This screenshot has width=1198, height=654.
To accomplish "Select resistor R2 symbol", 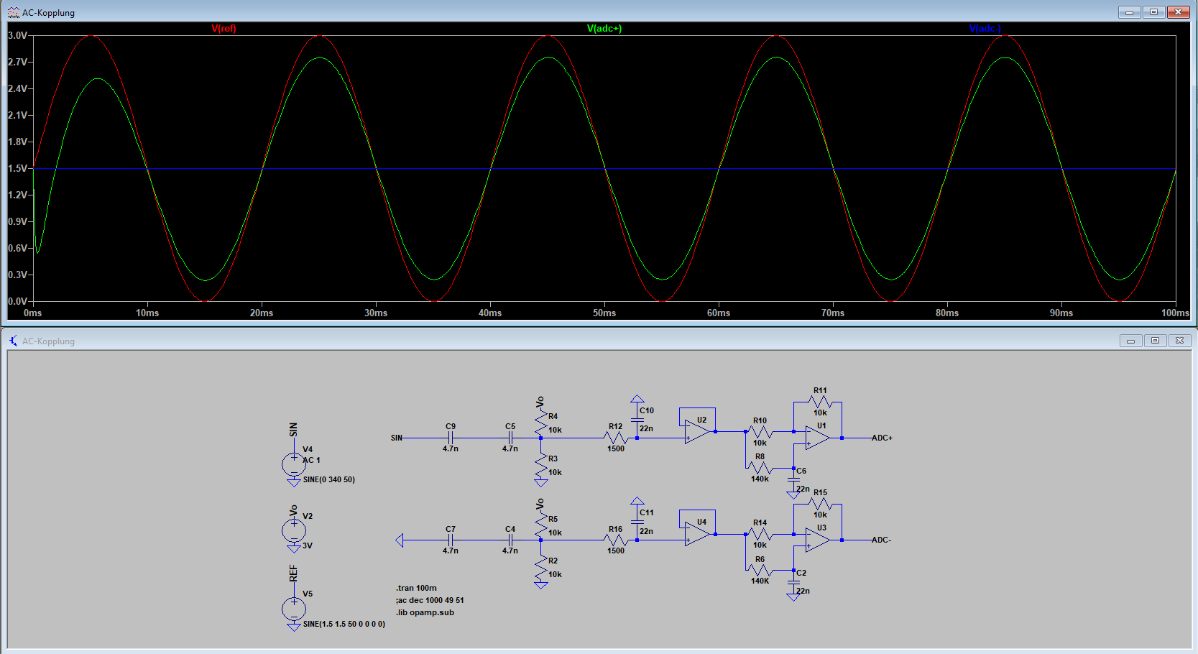I will coord(541,567).
